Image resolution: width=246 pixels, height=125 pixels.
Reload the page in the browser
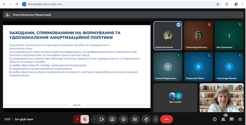17,4
